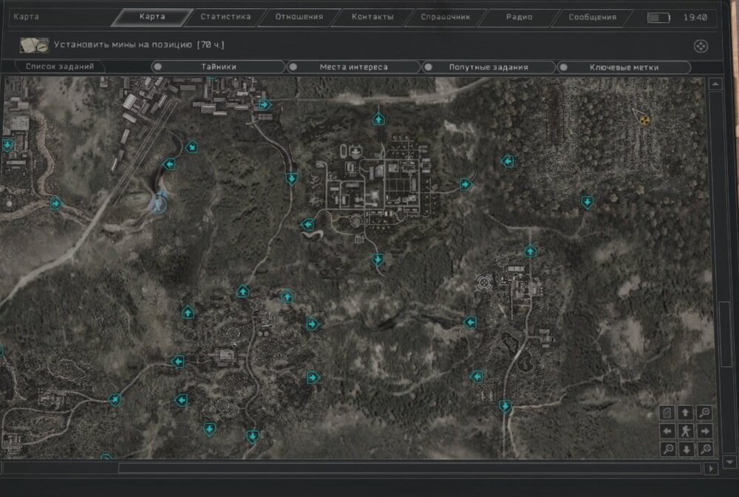
Task: Click the crosshair target icon in task bar
Action: click(701, 46)
